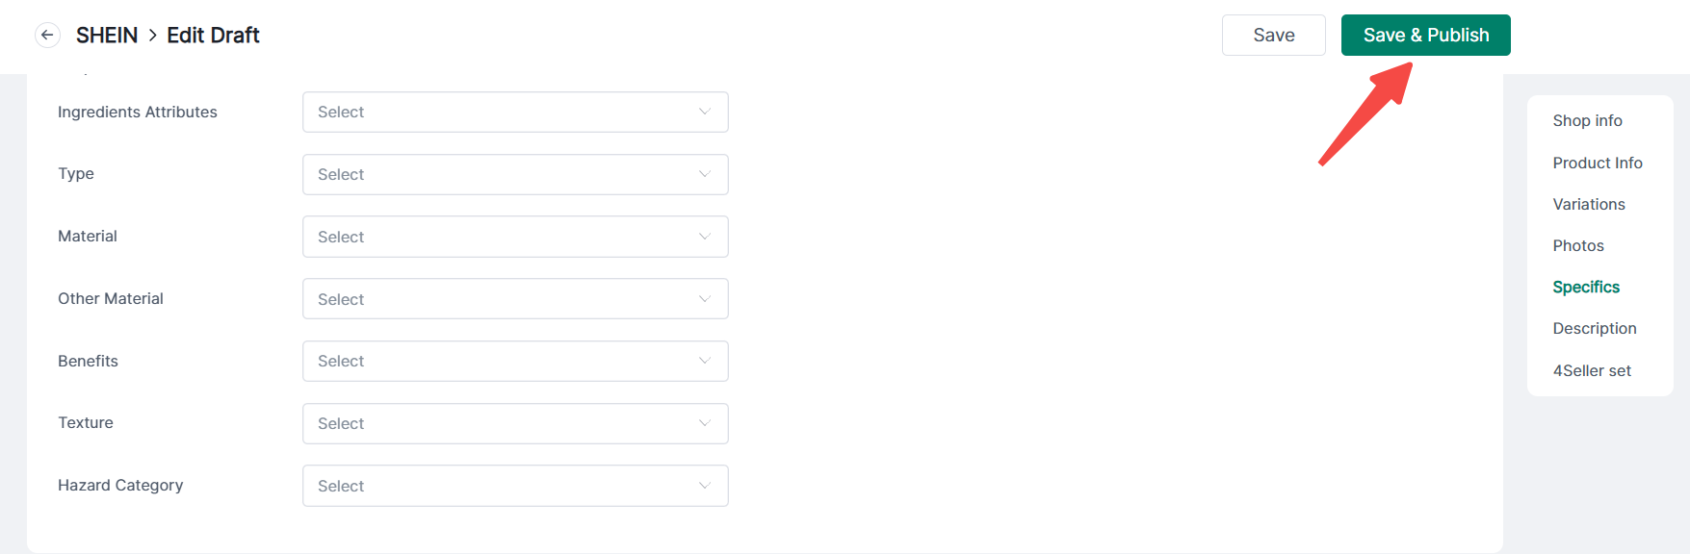Open the Texture select dropdown
Screen dimensions: 1690x554
point(514,423)
